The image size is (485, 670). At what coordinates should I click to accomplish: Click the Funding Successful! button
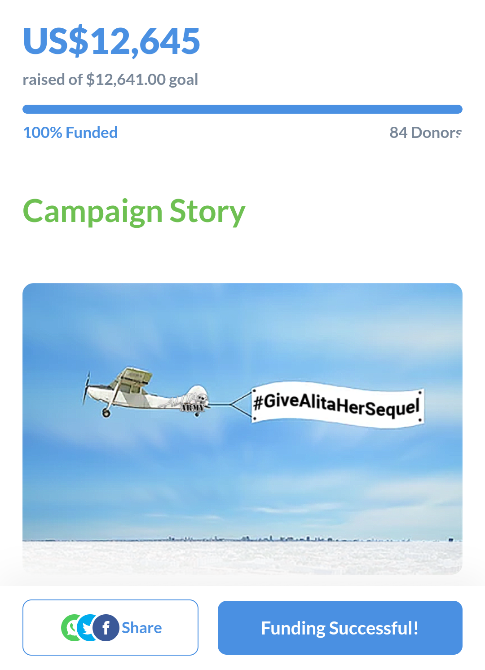tap(340, 628)
